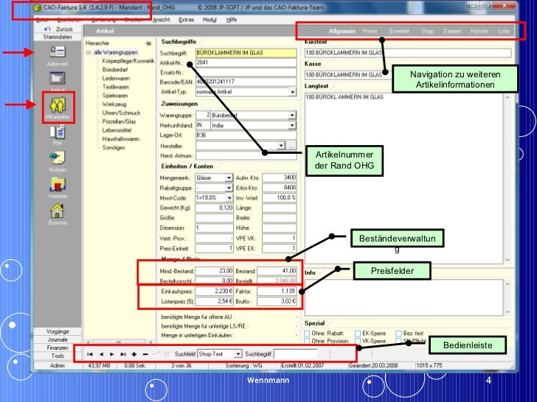The width and height of the screenshot is (537, 402).
Task: Switch to the Historie tab
Action: point(479,31)
